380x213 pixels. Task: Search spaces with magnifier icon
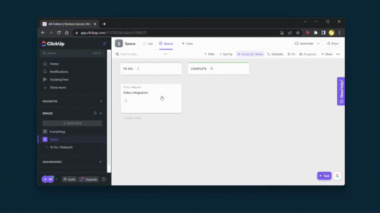click(95, 113)
